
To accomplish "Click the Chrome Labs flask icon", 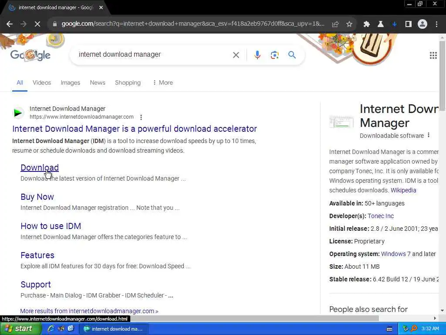I will point(381,24).
